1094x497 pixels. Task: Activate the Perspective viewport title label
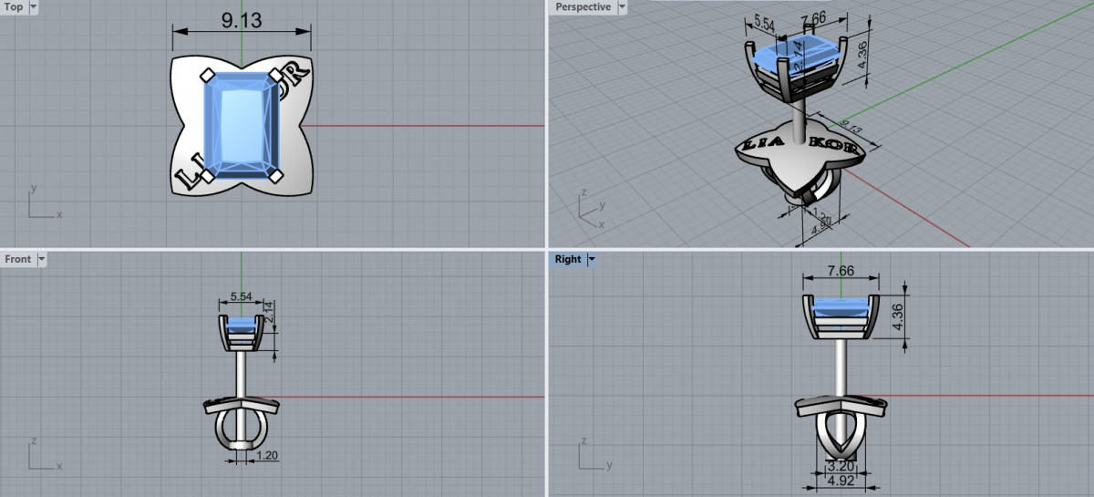pyautogui.click(x=583, y=7)
